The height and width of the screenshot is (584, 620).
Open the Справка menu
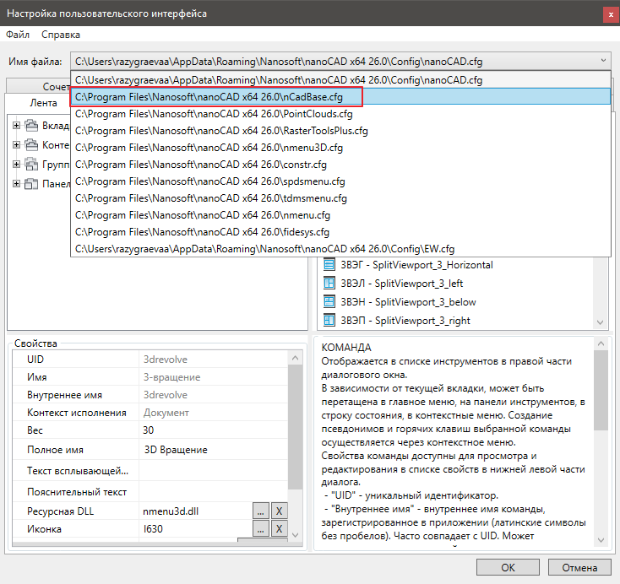[x=61, y=35]
